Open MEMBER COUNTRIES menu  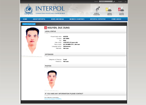[x=77, y=19]
